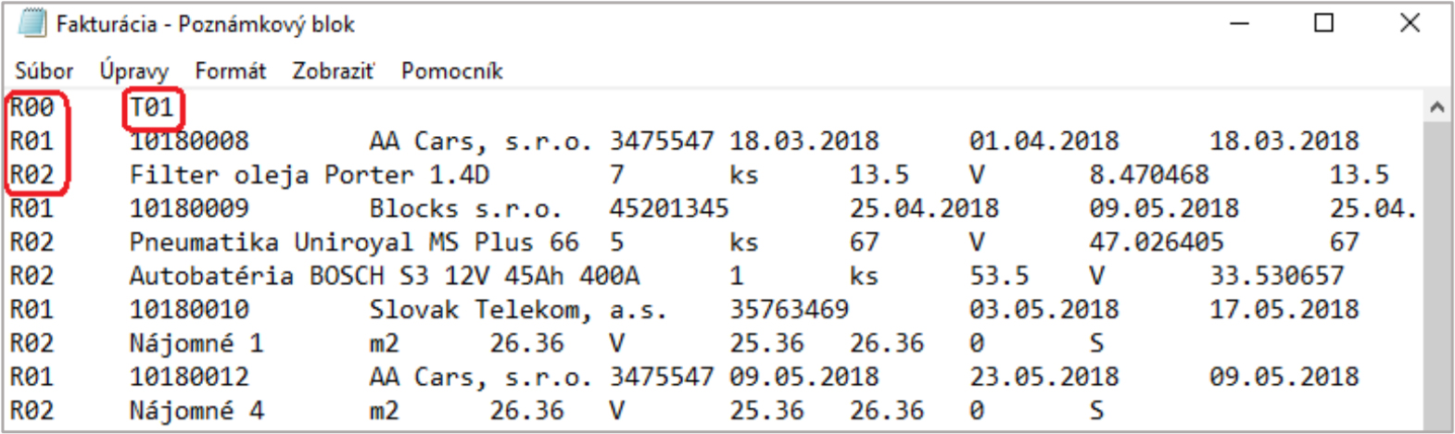Screen dimensions: 1455x434
Task: Click the text Filter oleja Porter 1.4D
Action: coord(310,174)
